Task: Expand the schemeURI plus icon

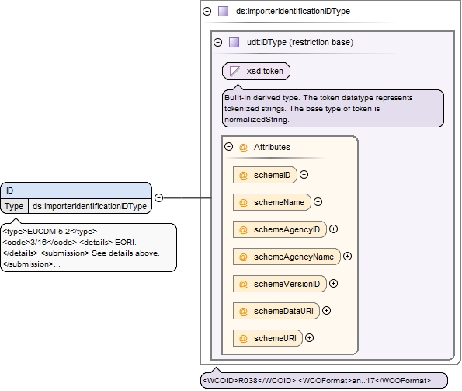Action: [309, 337]
